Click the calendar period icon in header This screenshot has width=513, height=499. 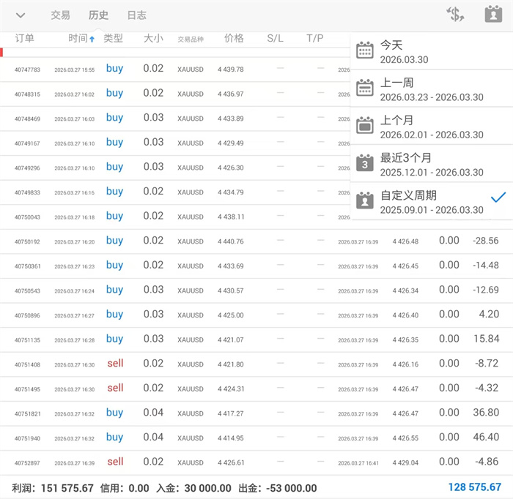492,15
